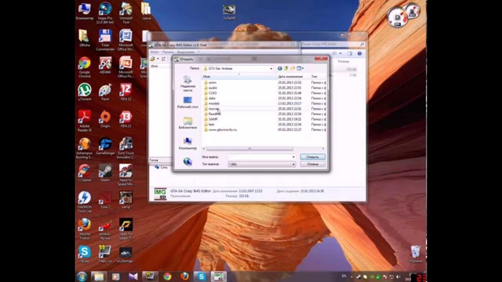
Task: Open the Uninstall Tool desktop shortcut
Action: tap(126, 13)
